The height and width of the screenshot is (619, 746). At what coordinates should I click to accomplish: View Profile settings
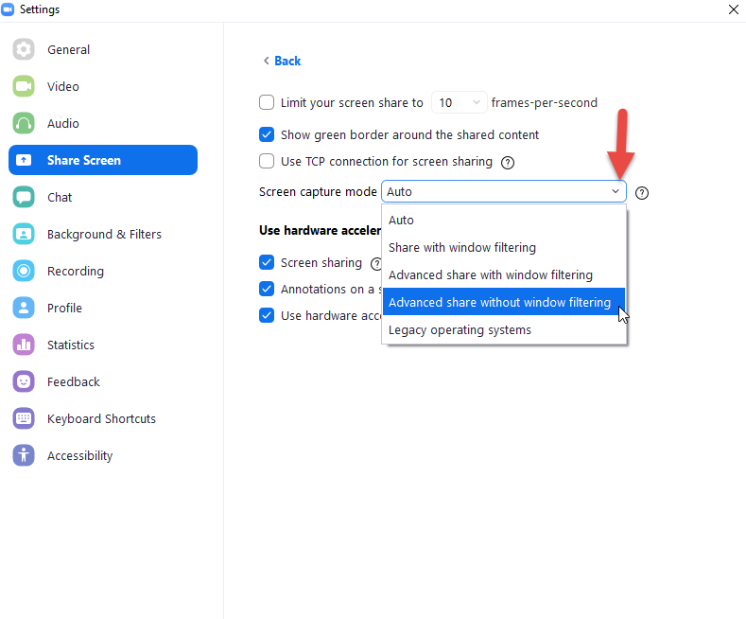click(x=103, y=308)
